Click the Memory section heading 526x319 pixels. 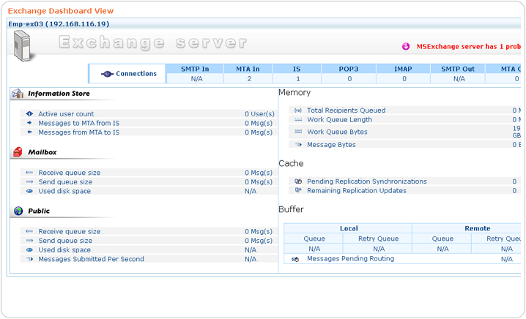[295, 92]
